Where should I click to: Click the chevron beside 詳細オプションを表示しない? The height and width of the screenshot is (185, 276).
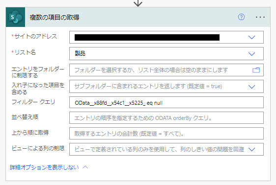[x=85, y=167]
